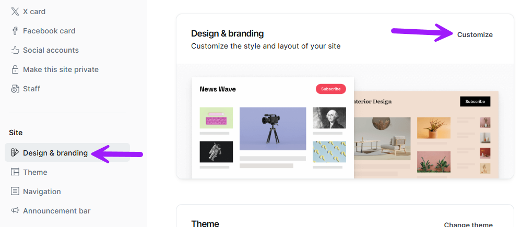Click the Announcement bar megaphone icon

click(15, 210)
